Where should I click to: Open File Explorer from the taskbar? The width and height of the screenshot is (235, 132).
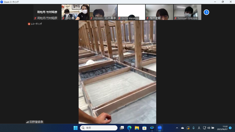coord(137,128)
